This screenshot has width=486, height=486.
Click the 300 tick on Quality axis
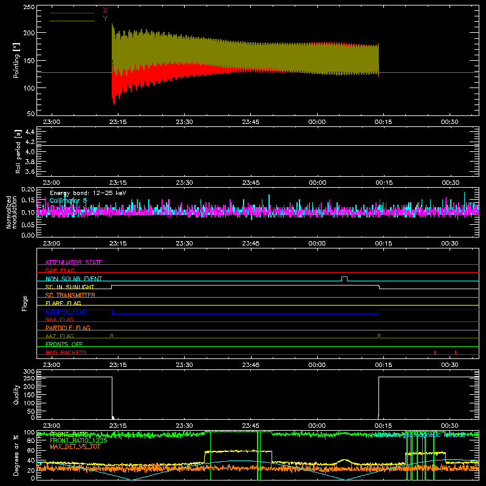(x=29, y=372)
